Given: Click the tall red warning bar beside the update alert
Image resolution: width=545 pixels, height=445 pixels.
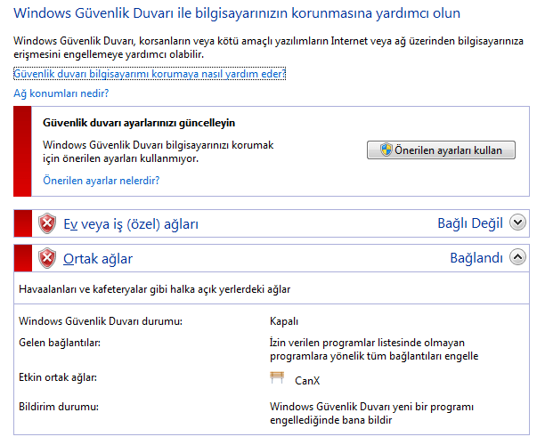Looking at the screenshot, I should coord(22,151).
